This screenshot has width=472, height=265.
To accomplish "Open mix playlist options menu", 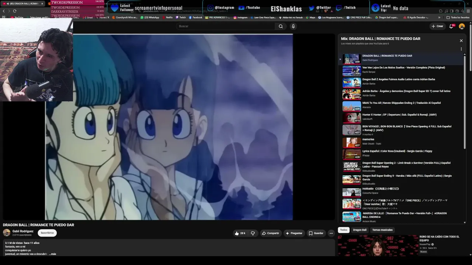I will click(461, 49).
